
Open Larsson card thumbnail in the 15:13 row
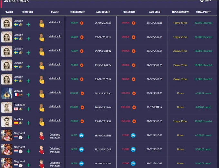(x=7, y=37)
